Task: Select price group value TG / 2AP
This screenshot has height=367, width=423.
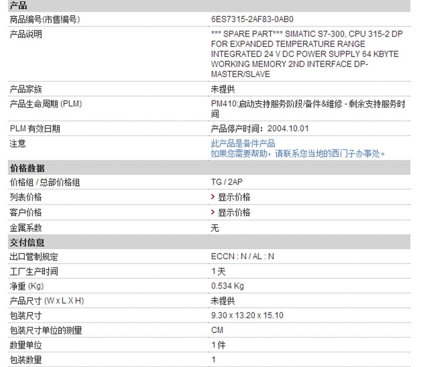Action: (227, 182)
